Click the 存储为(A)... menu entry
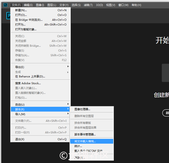 (x=41, y=55)
